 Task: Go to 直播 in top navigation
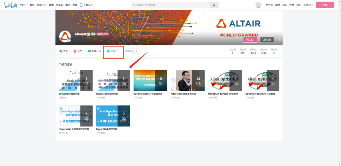(x=51, y=5)
